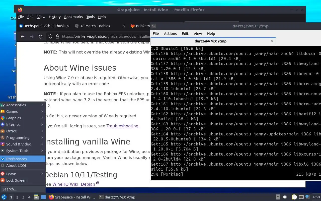Click the show desktop icon in taskbar
This screenshot has height=201, width=321.
click(x=43, y=197)
